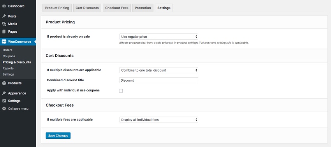Switch to the Checkout Fees tab

[117, 8]
